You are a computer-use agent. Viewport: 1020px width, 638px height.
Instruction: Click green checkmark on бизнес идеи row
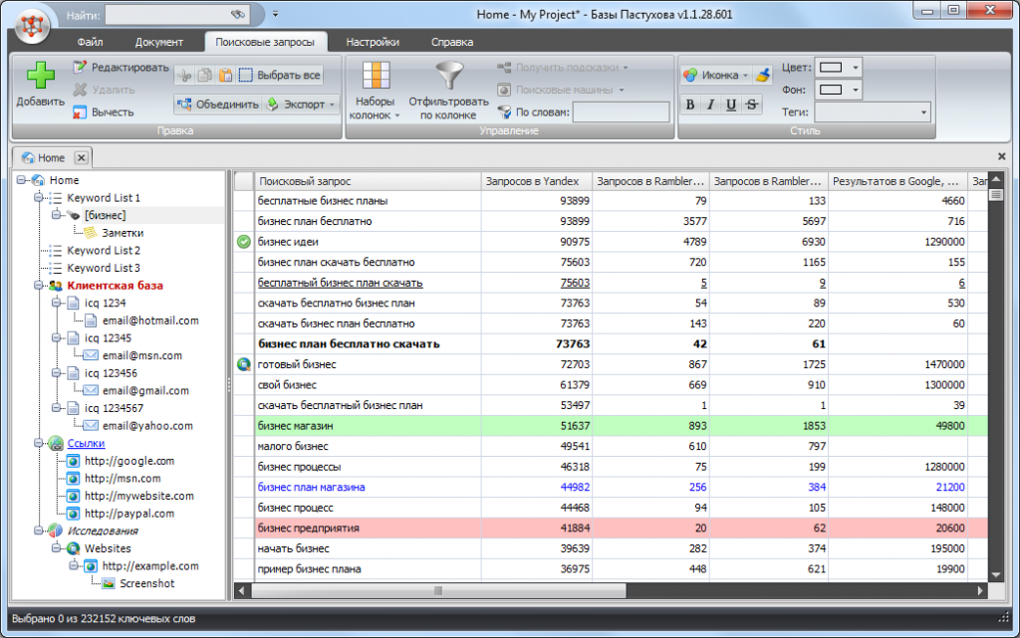click(243, 242)
